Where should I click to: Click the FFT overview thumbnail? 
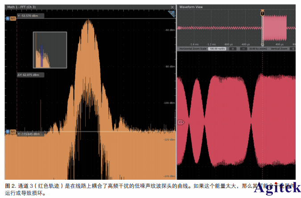click(50, 49)
